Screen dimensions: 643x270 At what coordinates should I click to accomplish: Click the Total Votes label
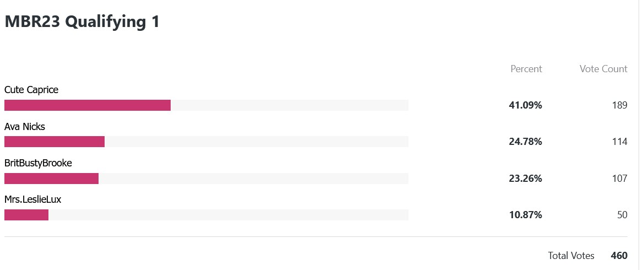click(x=571, y=256)
